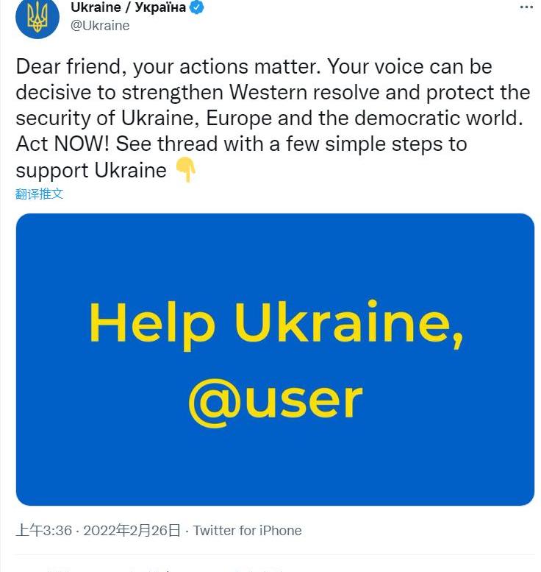Screen dimensions: 541x572
Task: Click the 翻译推文 translate tweet link
Action: 40,194
